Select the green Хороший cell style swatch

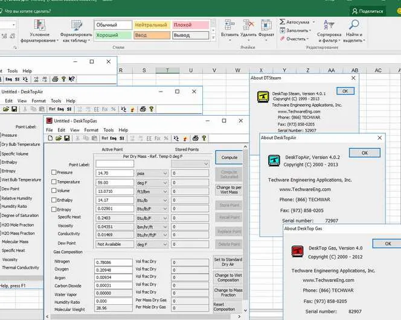tap(113, 35)
